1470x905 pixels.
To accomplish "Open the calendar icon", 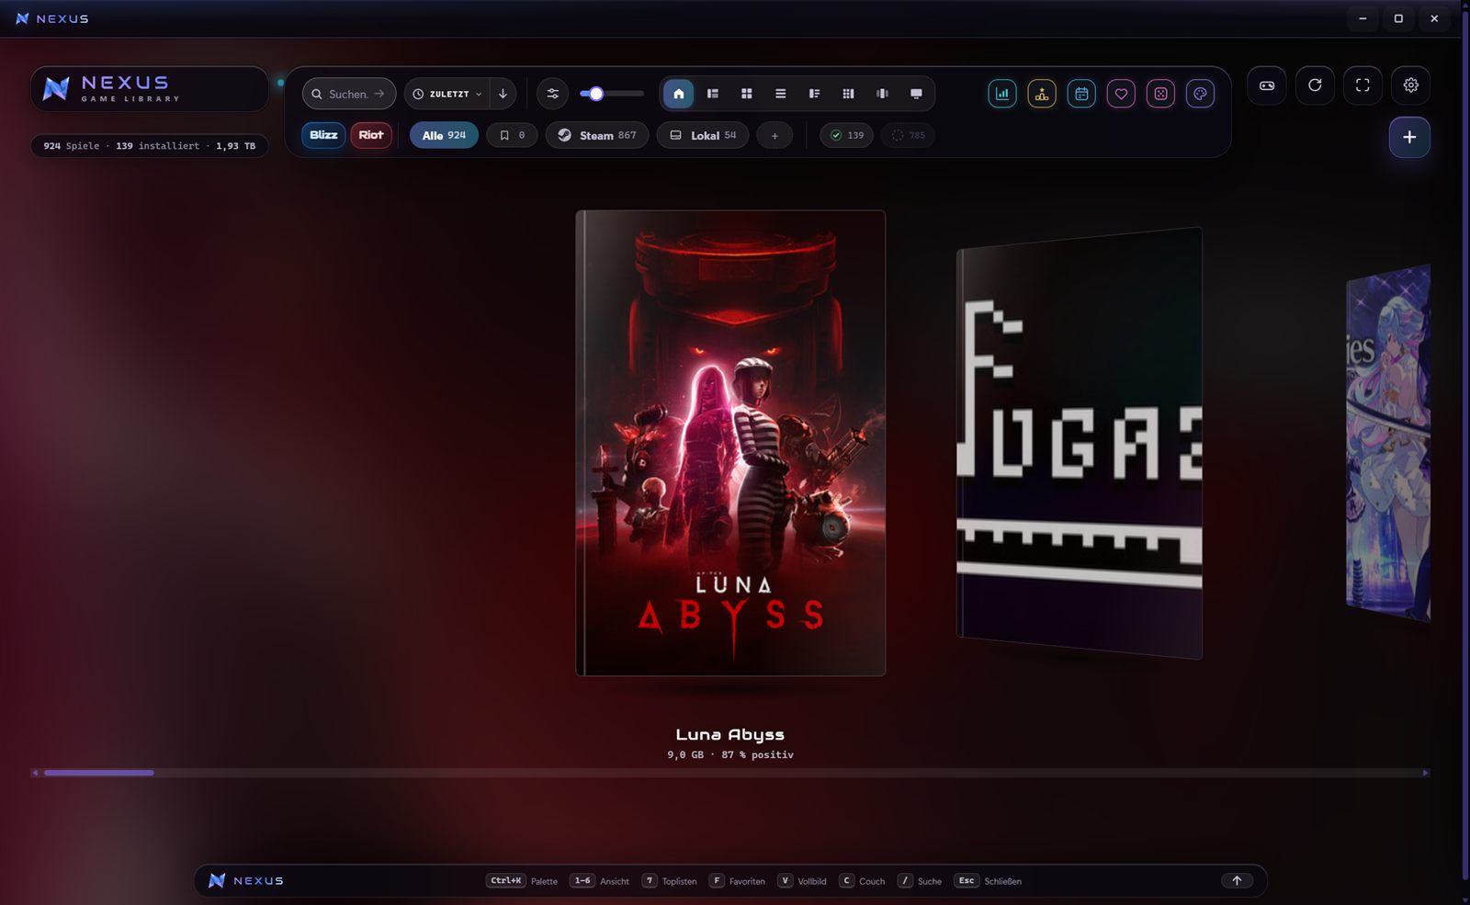I will pos(1081,94).
